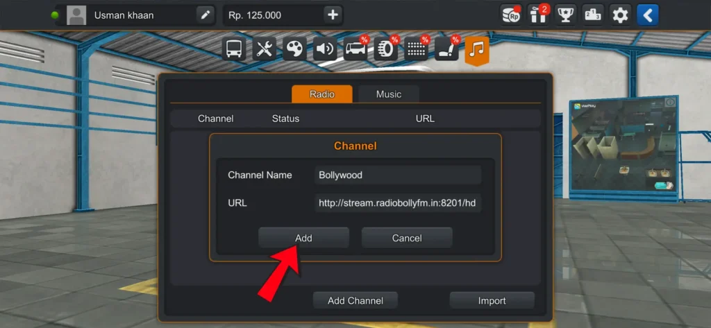
Task: Switch to the Music tab
Action: [x=389, y=94]
